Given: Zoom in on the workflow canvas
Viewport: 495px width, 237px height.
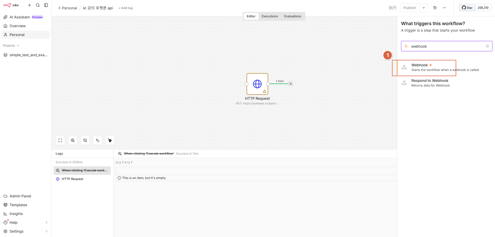Looking at the screenshot, I should pyautogui.click(x=73, y=140).
